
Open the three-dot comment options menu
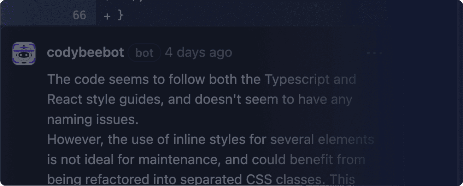click(x=374, y=53)
